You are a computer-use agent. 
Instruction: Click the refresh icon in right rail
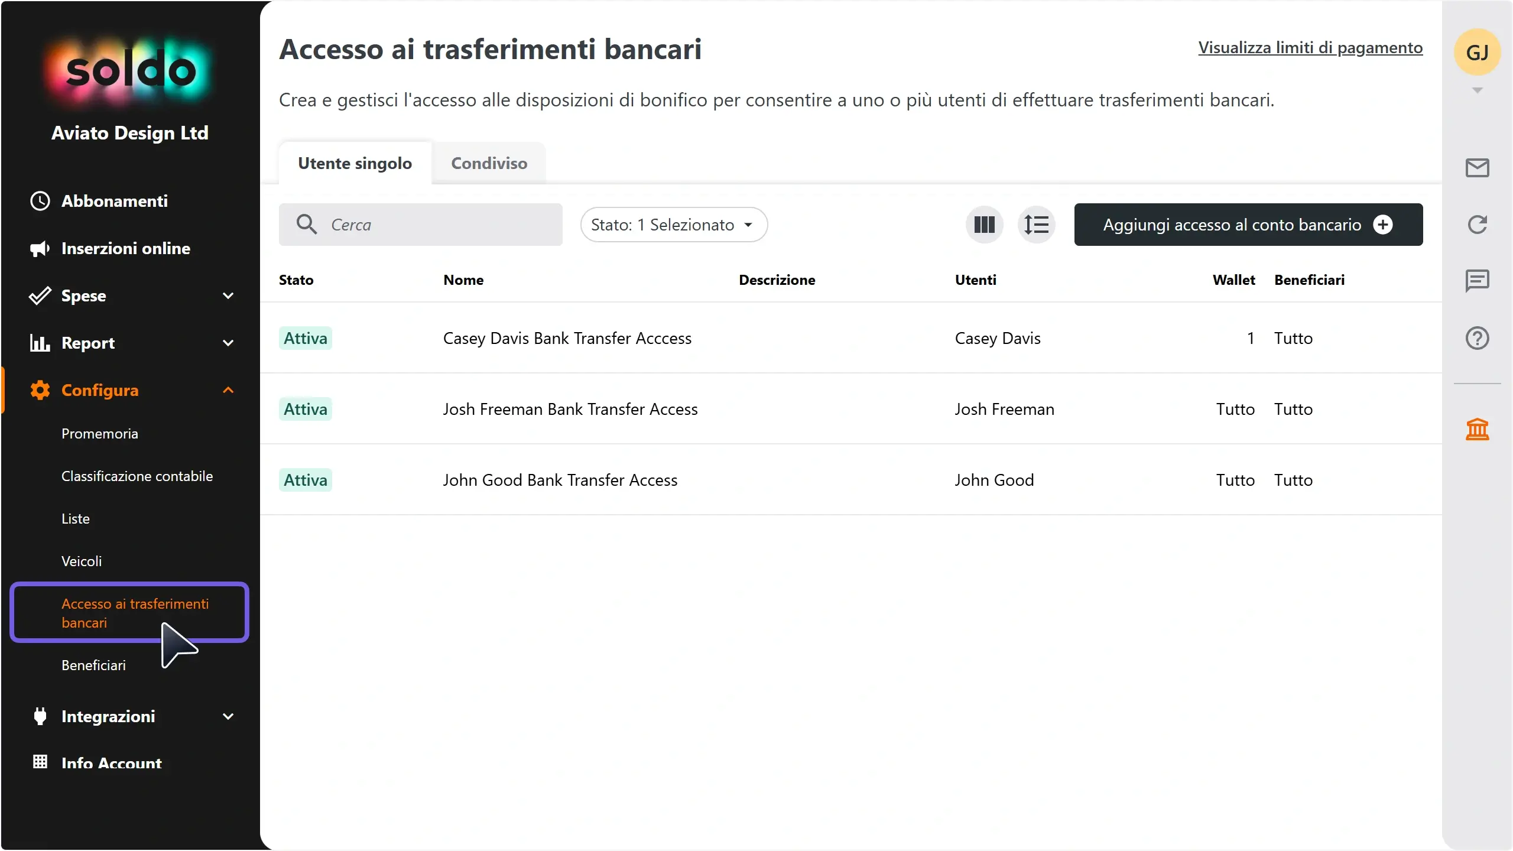pyautogui.click(x=1477, y=225)
